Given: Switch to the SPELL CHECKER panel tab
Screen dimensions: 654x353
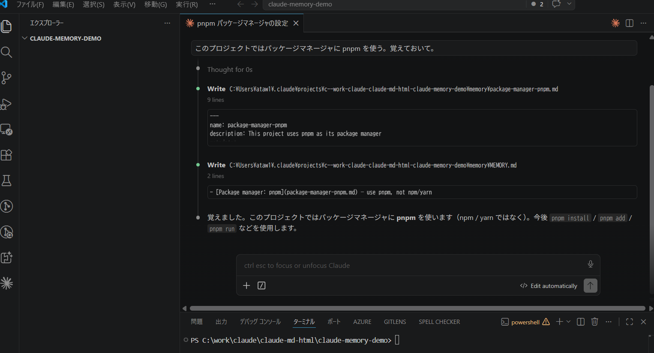Looking at the screenshot, I should (439, 322).
